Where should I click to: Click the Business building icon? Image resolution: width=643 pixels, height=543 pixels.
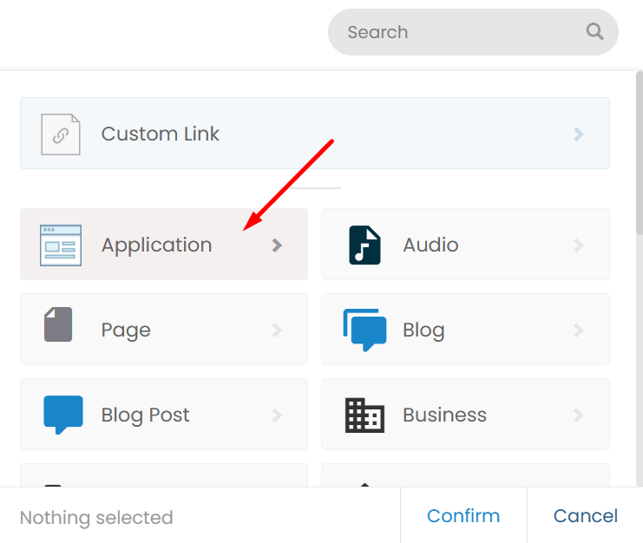point(364,415)
